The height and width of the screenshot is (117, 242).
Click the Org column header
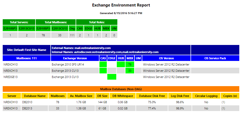point(72,28)
